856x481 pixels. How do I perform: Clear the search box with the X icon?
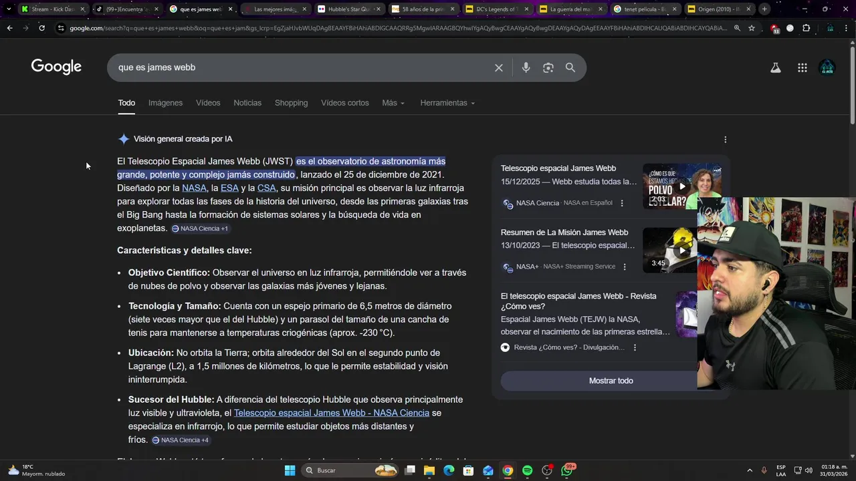coord(498,67)
